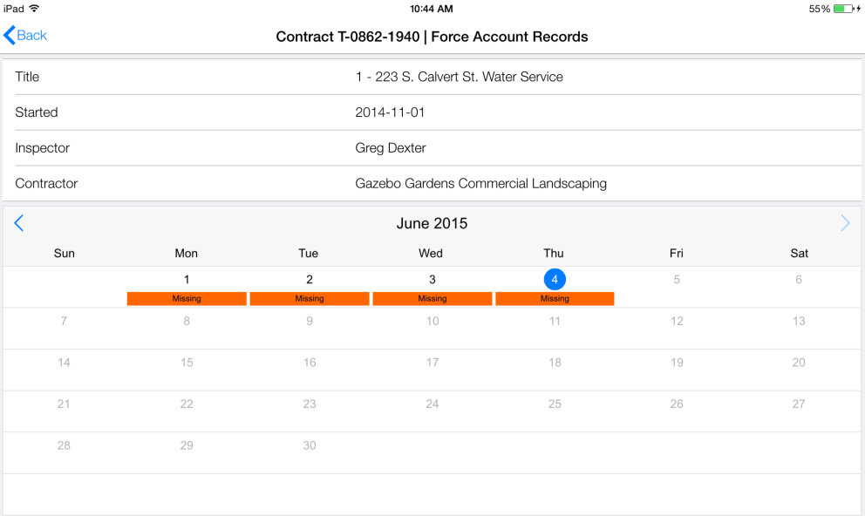
Task: Select highlighted day 4 on calendar
Action: coord(555,280)
